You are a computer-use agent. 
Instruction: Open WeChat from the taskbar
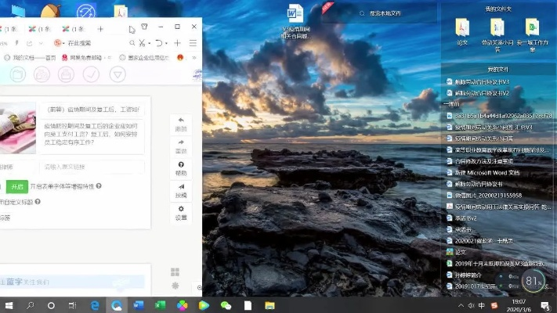[226, 304]
